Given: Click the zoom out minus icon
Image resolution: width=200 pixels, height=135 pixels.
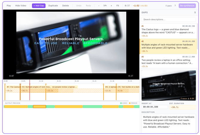Looking at the screenshot, I should tap(99, 6).
